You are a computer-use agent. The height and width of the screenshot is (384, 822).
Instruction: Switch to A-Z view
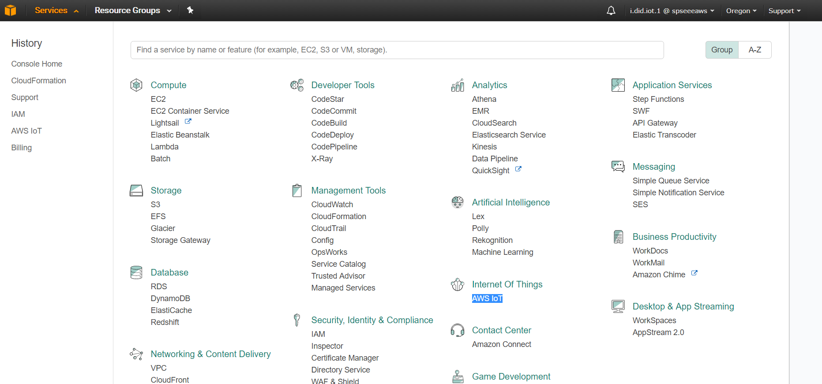(x=755, y=50)
